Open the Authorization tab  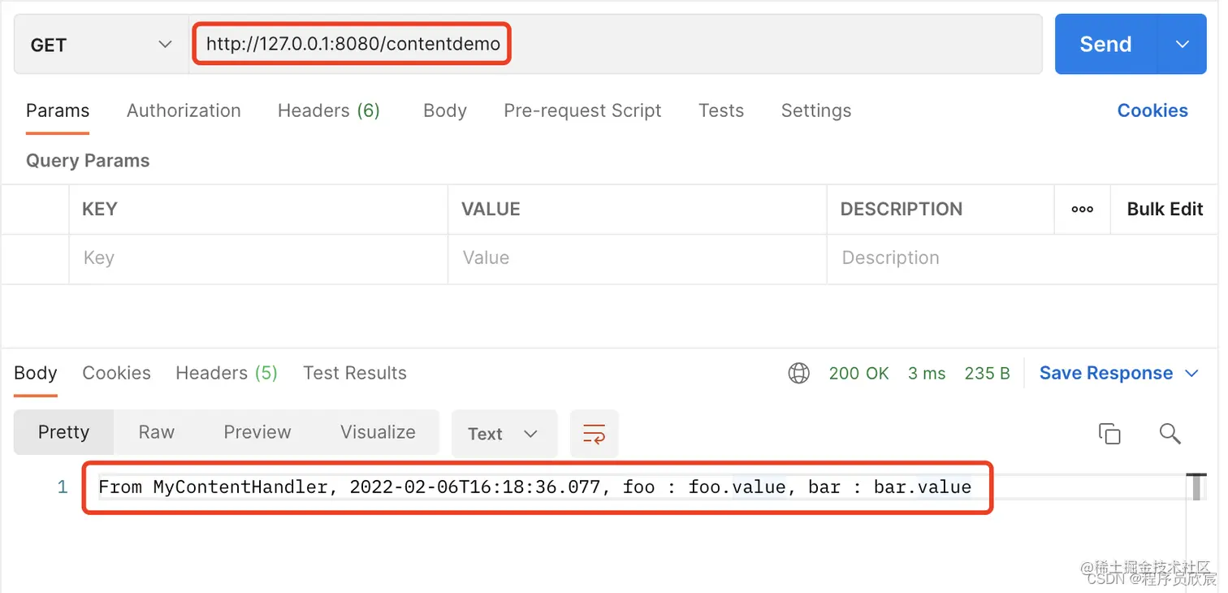click(x=184, y=110)
